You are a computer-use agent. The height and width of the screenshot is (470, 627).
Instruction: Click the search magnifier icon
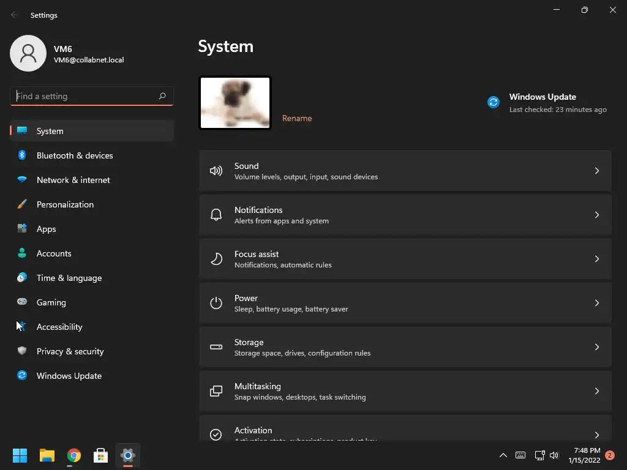pos(162,96)
